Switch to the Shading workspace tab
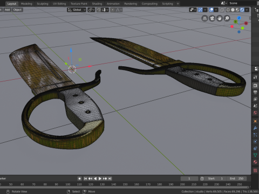This screenshot has height=194, width=259. coord(97,4)
